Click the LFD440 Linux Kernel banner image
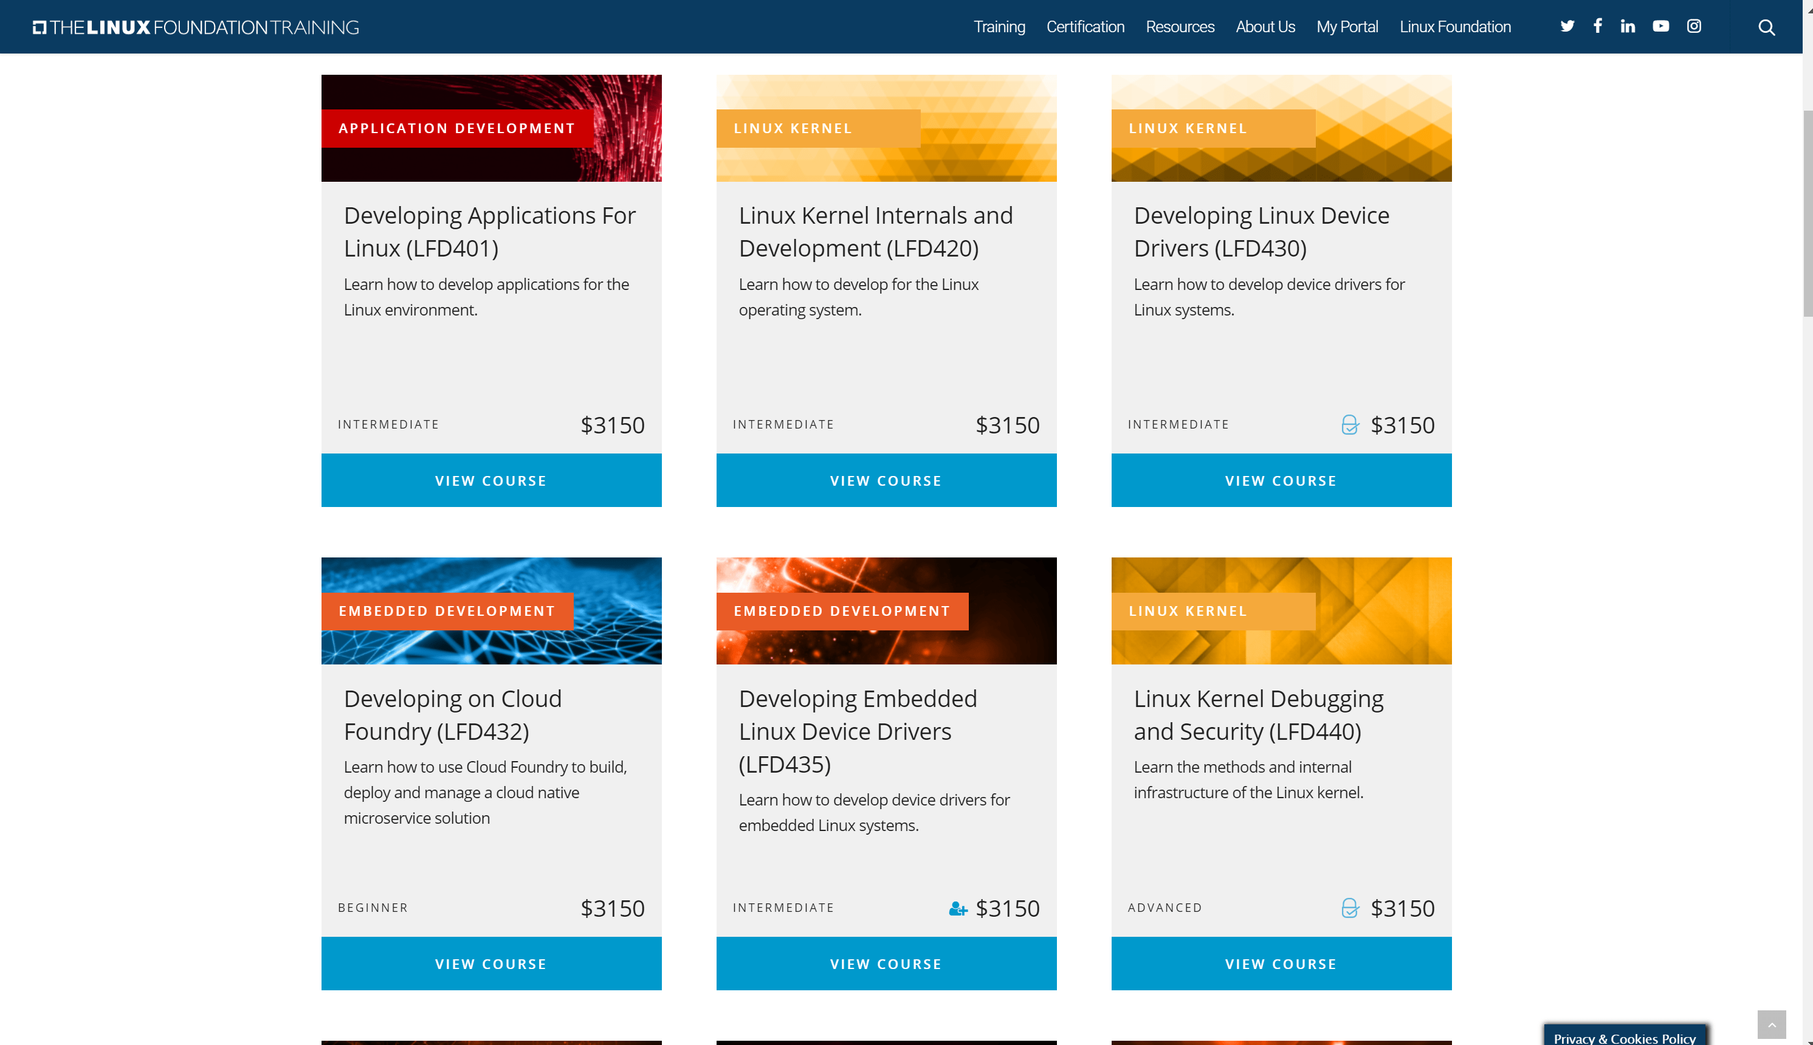1813x1045 pixels. pyautogui.click(x=1281, y=611)
